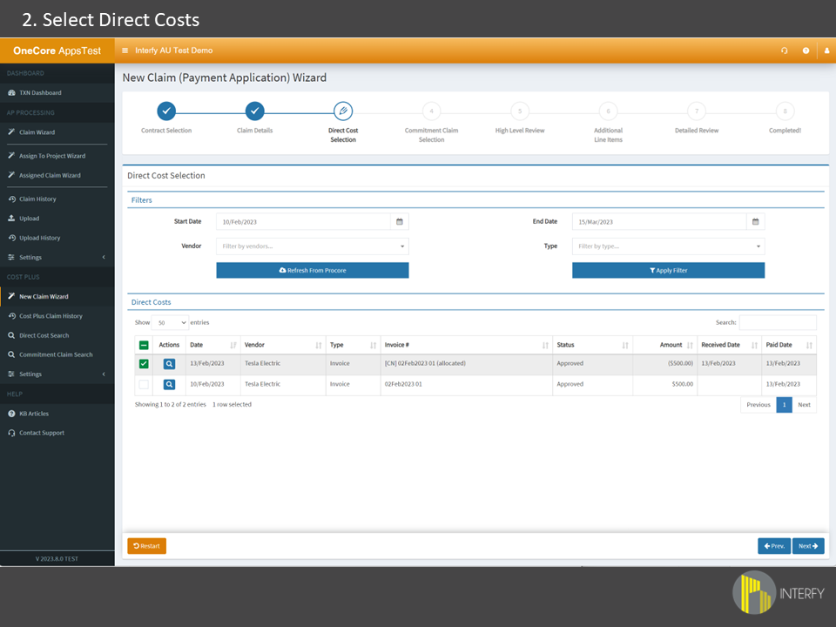Click the hamburger menu icon in header
The height and width of the screenshot is (627, 836).
pos(125,51)
